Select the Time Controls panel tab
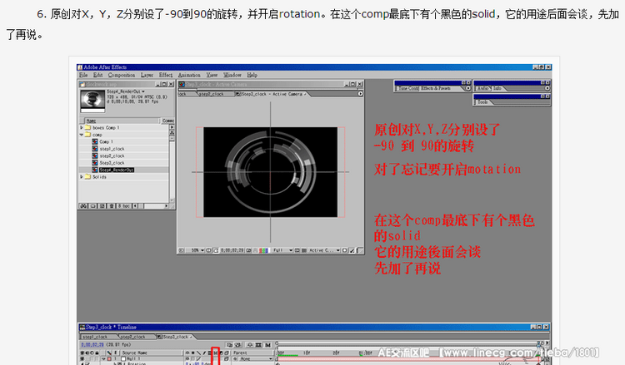This screenshot has height=365, width=625. click(407, 88)
